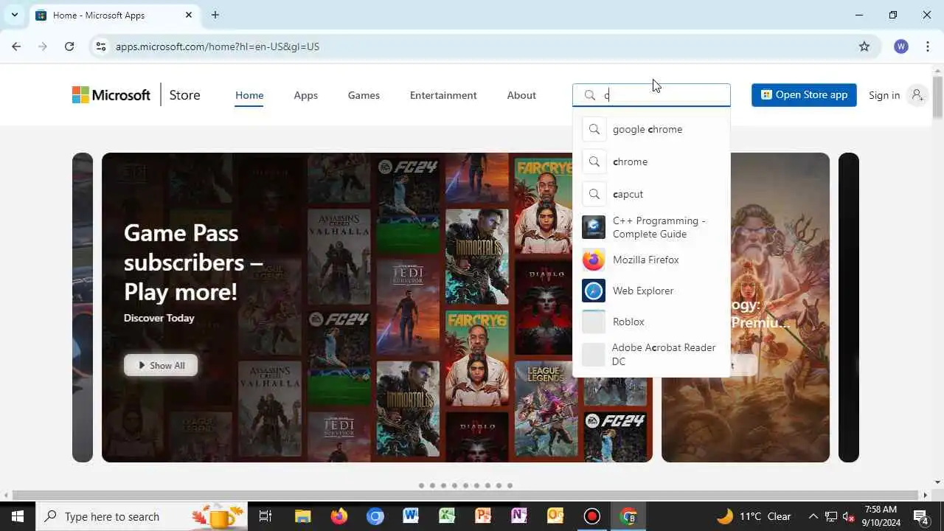Click the vertical page scrollbar
This screenshot has height=531, width=944.
coord(937,96)
